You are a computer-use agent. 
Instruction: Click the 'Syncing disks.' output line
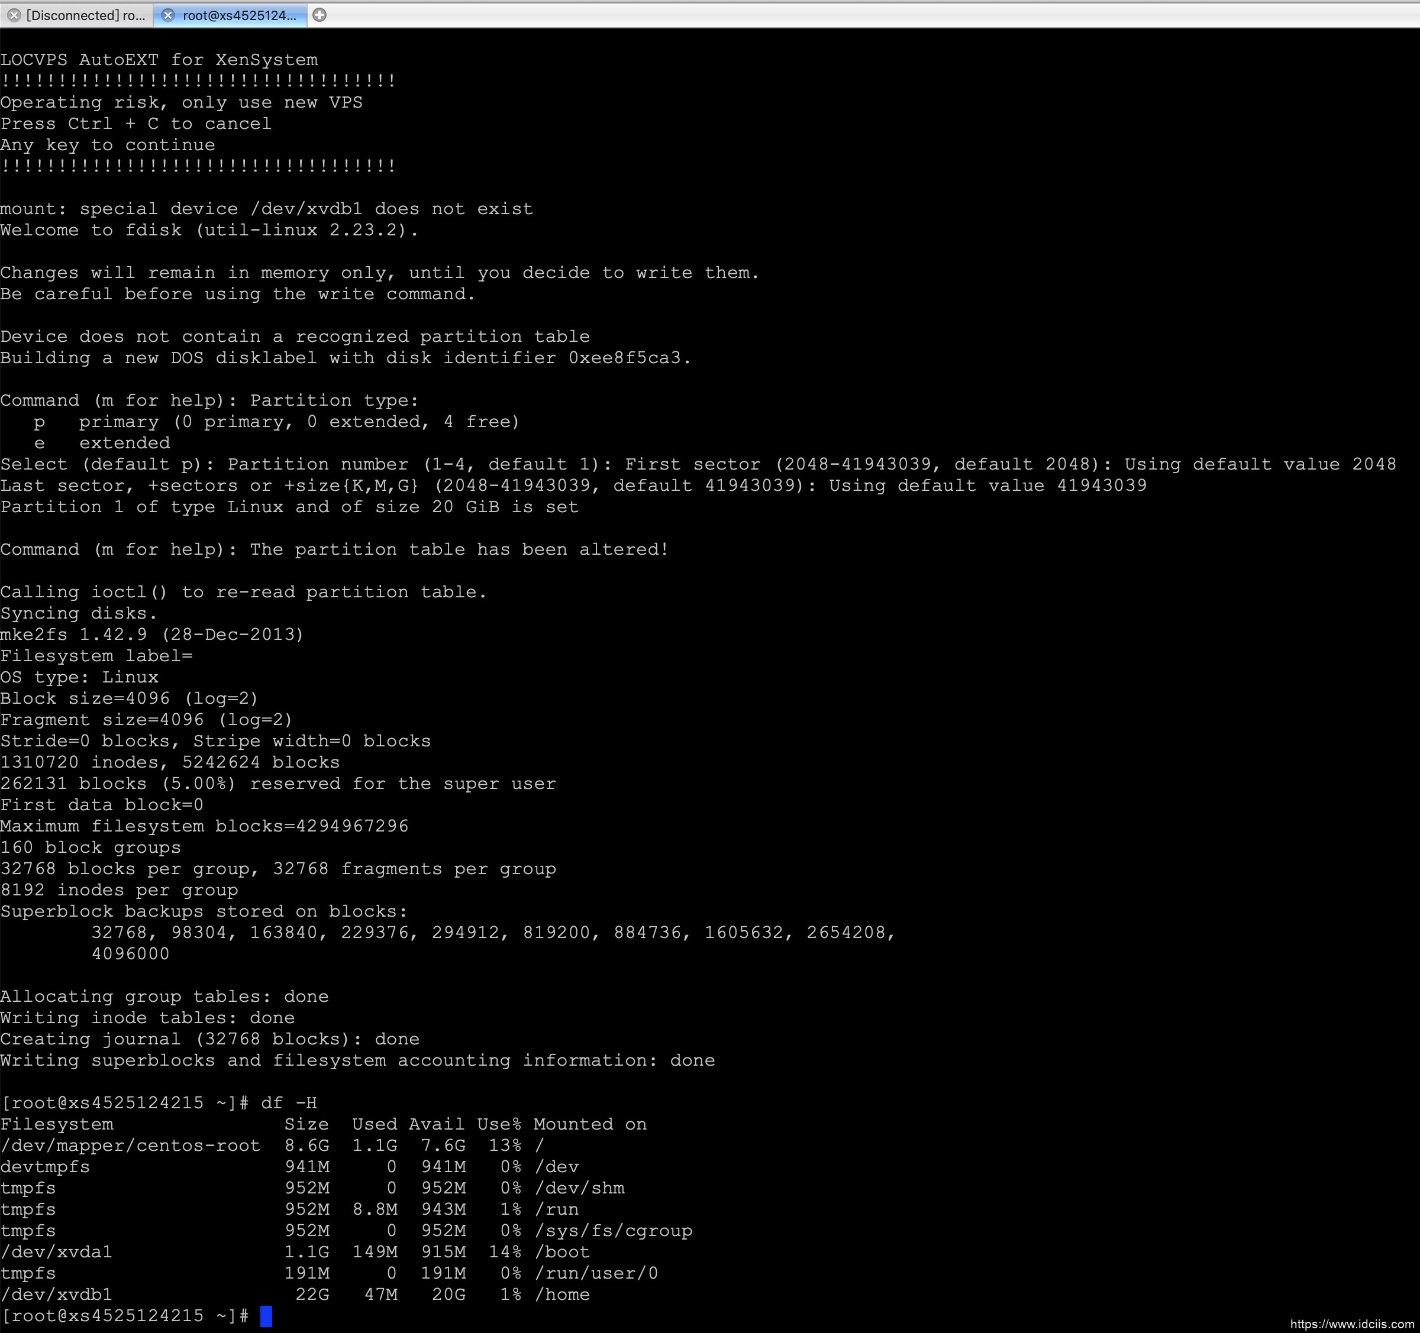79,613
